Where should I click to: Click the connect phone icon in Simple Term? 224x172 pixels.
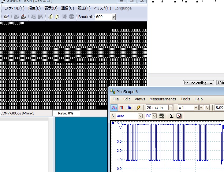[x=16, y=17]
